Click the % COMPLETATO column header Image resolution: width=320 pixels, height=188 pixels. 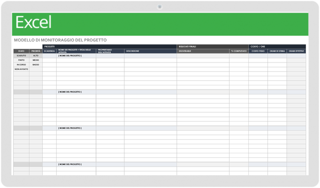pyautogui.click(x=239, y=51)
